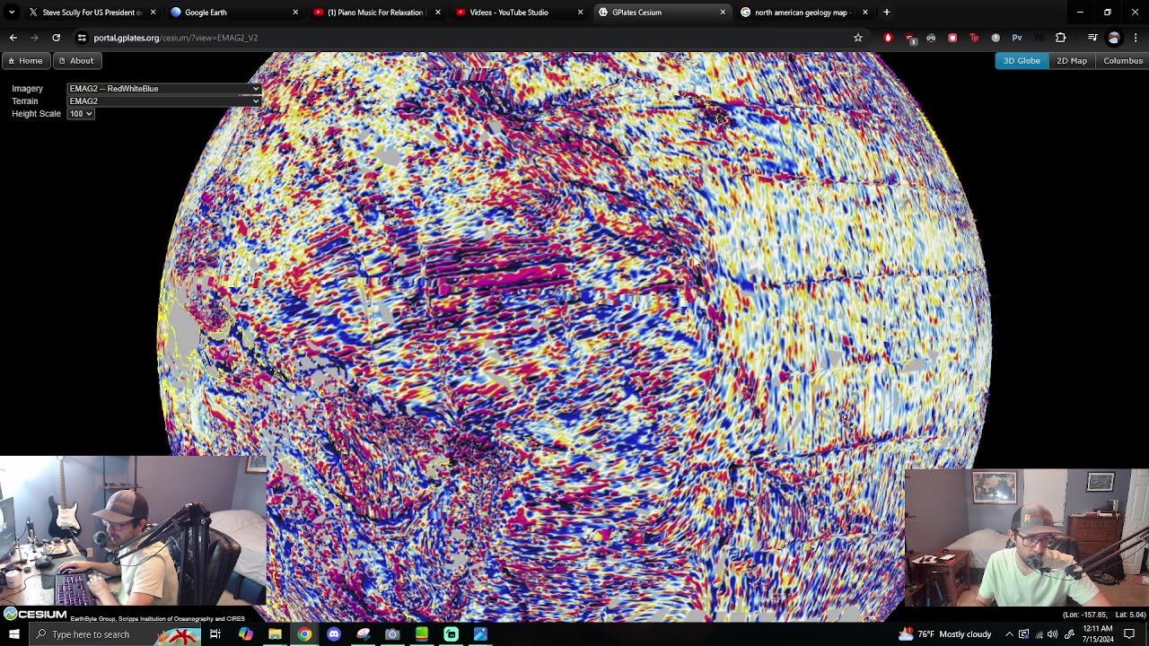Open volume control in system tray
Screen dimensions: 1149x646
pyautogui.click(x=1053, y=634)
